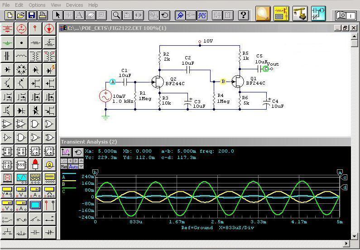The height and width of the screenshot is (250, 360).
Task: Toggle the Off cursor button in analysis
Action: (x=63, y=161)
